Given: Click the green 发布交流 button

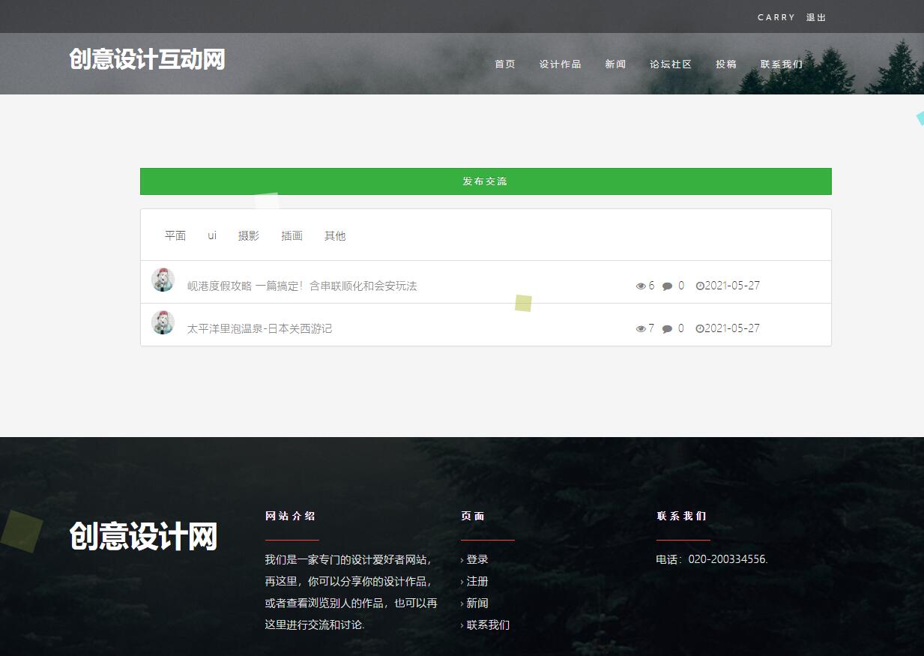Looking at the screenshot, I should (x=485, y=181).
